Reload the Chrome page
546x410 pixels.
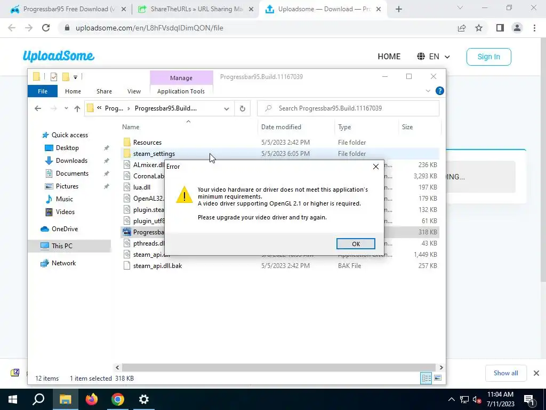(46, 28)
